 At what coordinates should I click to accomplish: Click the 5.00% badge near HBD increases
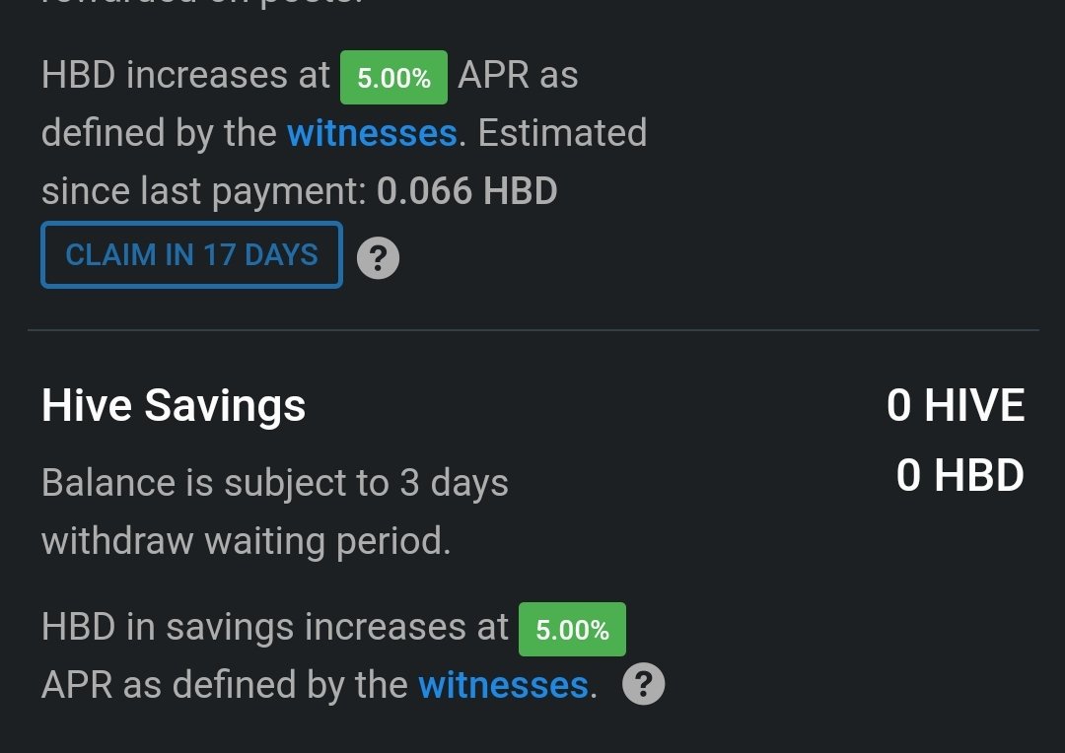click(x=393, y=78)
